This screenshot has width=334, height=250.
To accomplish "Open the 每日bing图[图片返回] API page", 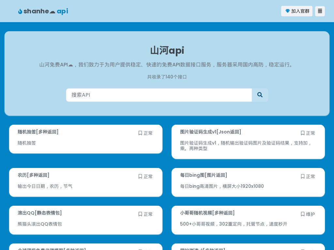I will click(x=204, y=175).
